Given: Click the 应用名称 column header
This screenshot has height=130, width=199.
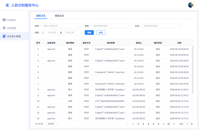Looking at the screenshot, I should click(x=51, y=43).
